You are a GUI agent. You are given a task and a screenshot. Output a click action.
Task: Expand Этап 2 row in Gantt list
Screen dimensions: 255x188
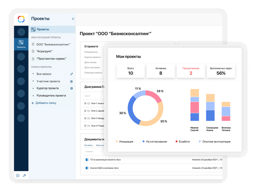tap(85, 111)
